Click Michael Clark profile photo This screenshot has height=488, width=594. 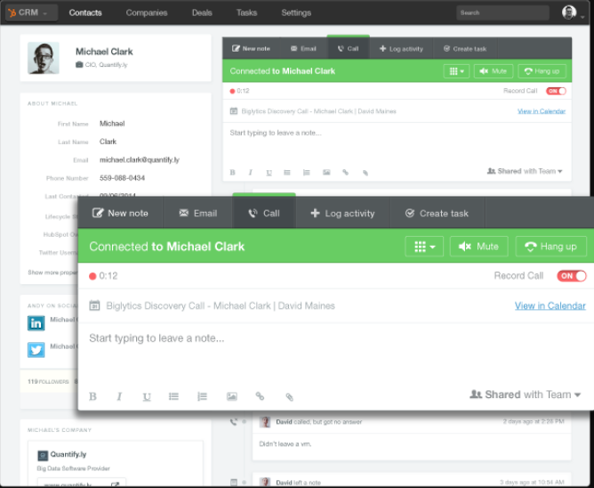point(44,58)
